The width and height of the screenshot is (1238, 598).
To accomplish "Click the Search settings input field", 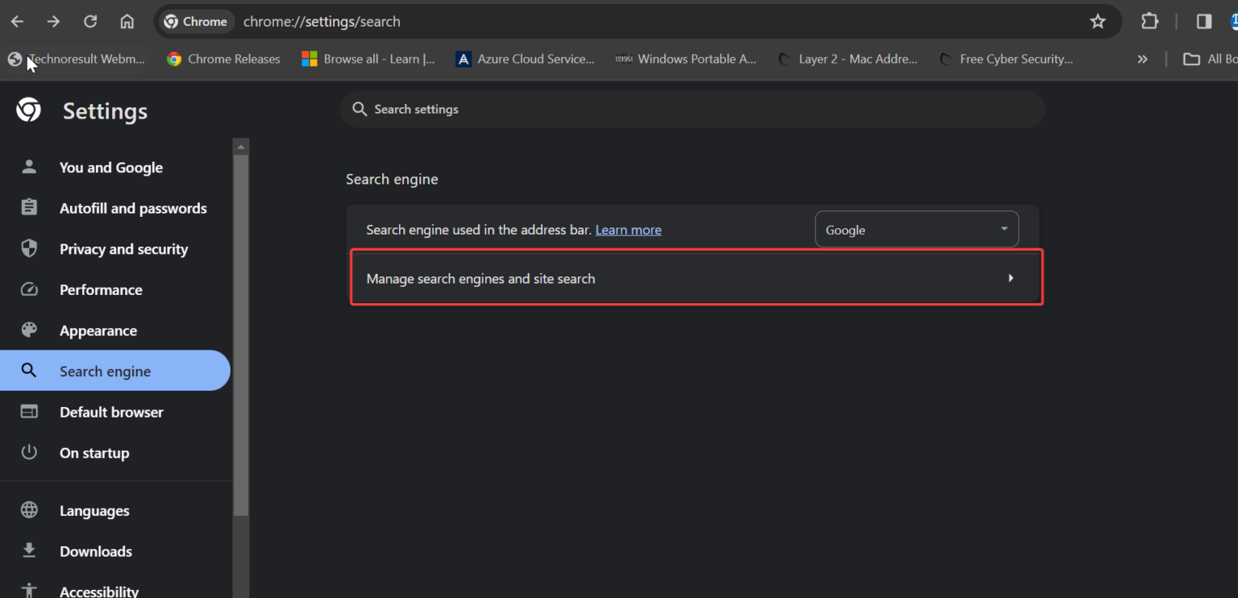I will pyautogui.click(x=693, y=109).
